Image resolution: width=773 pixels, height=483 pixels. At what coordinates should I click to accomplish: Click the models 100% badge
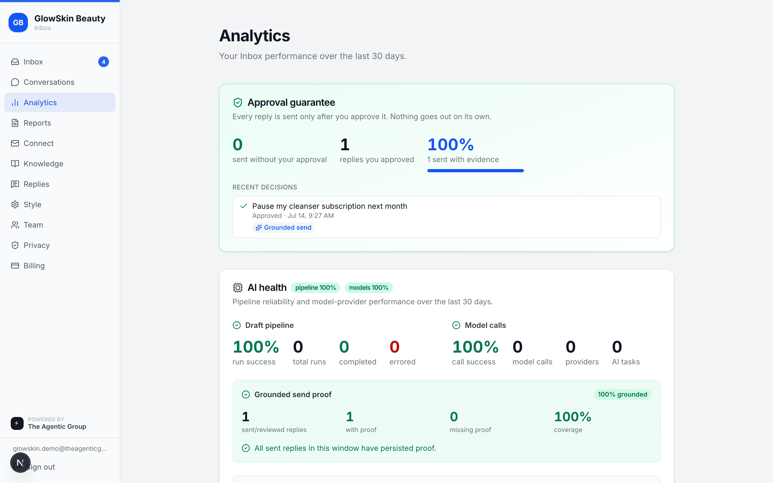coord(368,287)
